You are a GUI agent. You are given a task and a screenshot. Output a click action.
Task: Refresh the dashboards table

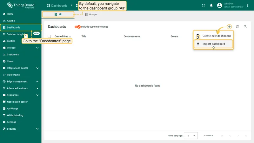pos(237,27)
